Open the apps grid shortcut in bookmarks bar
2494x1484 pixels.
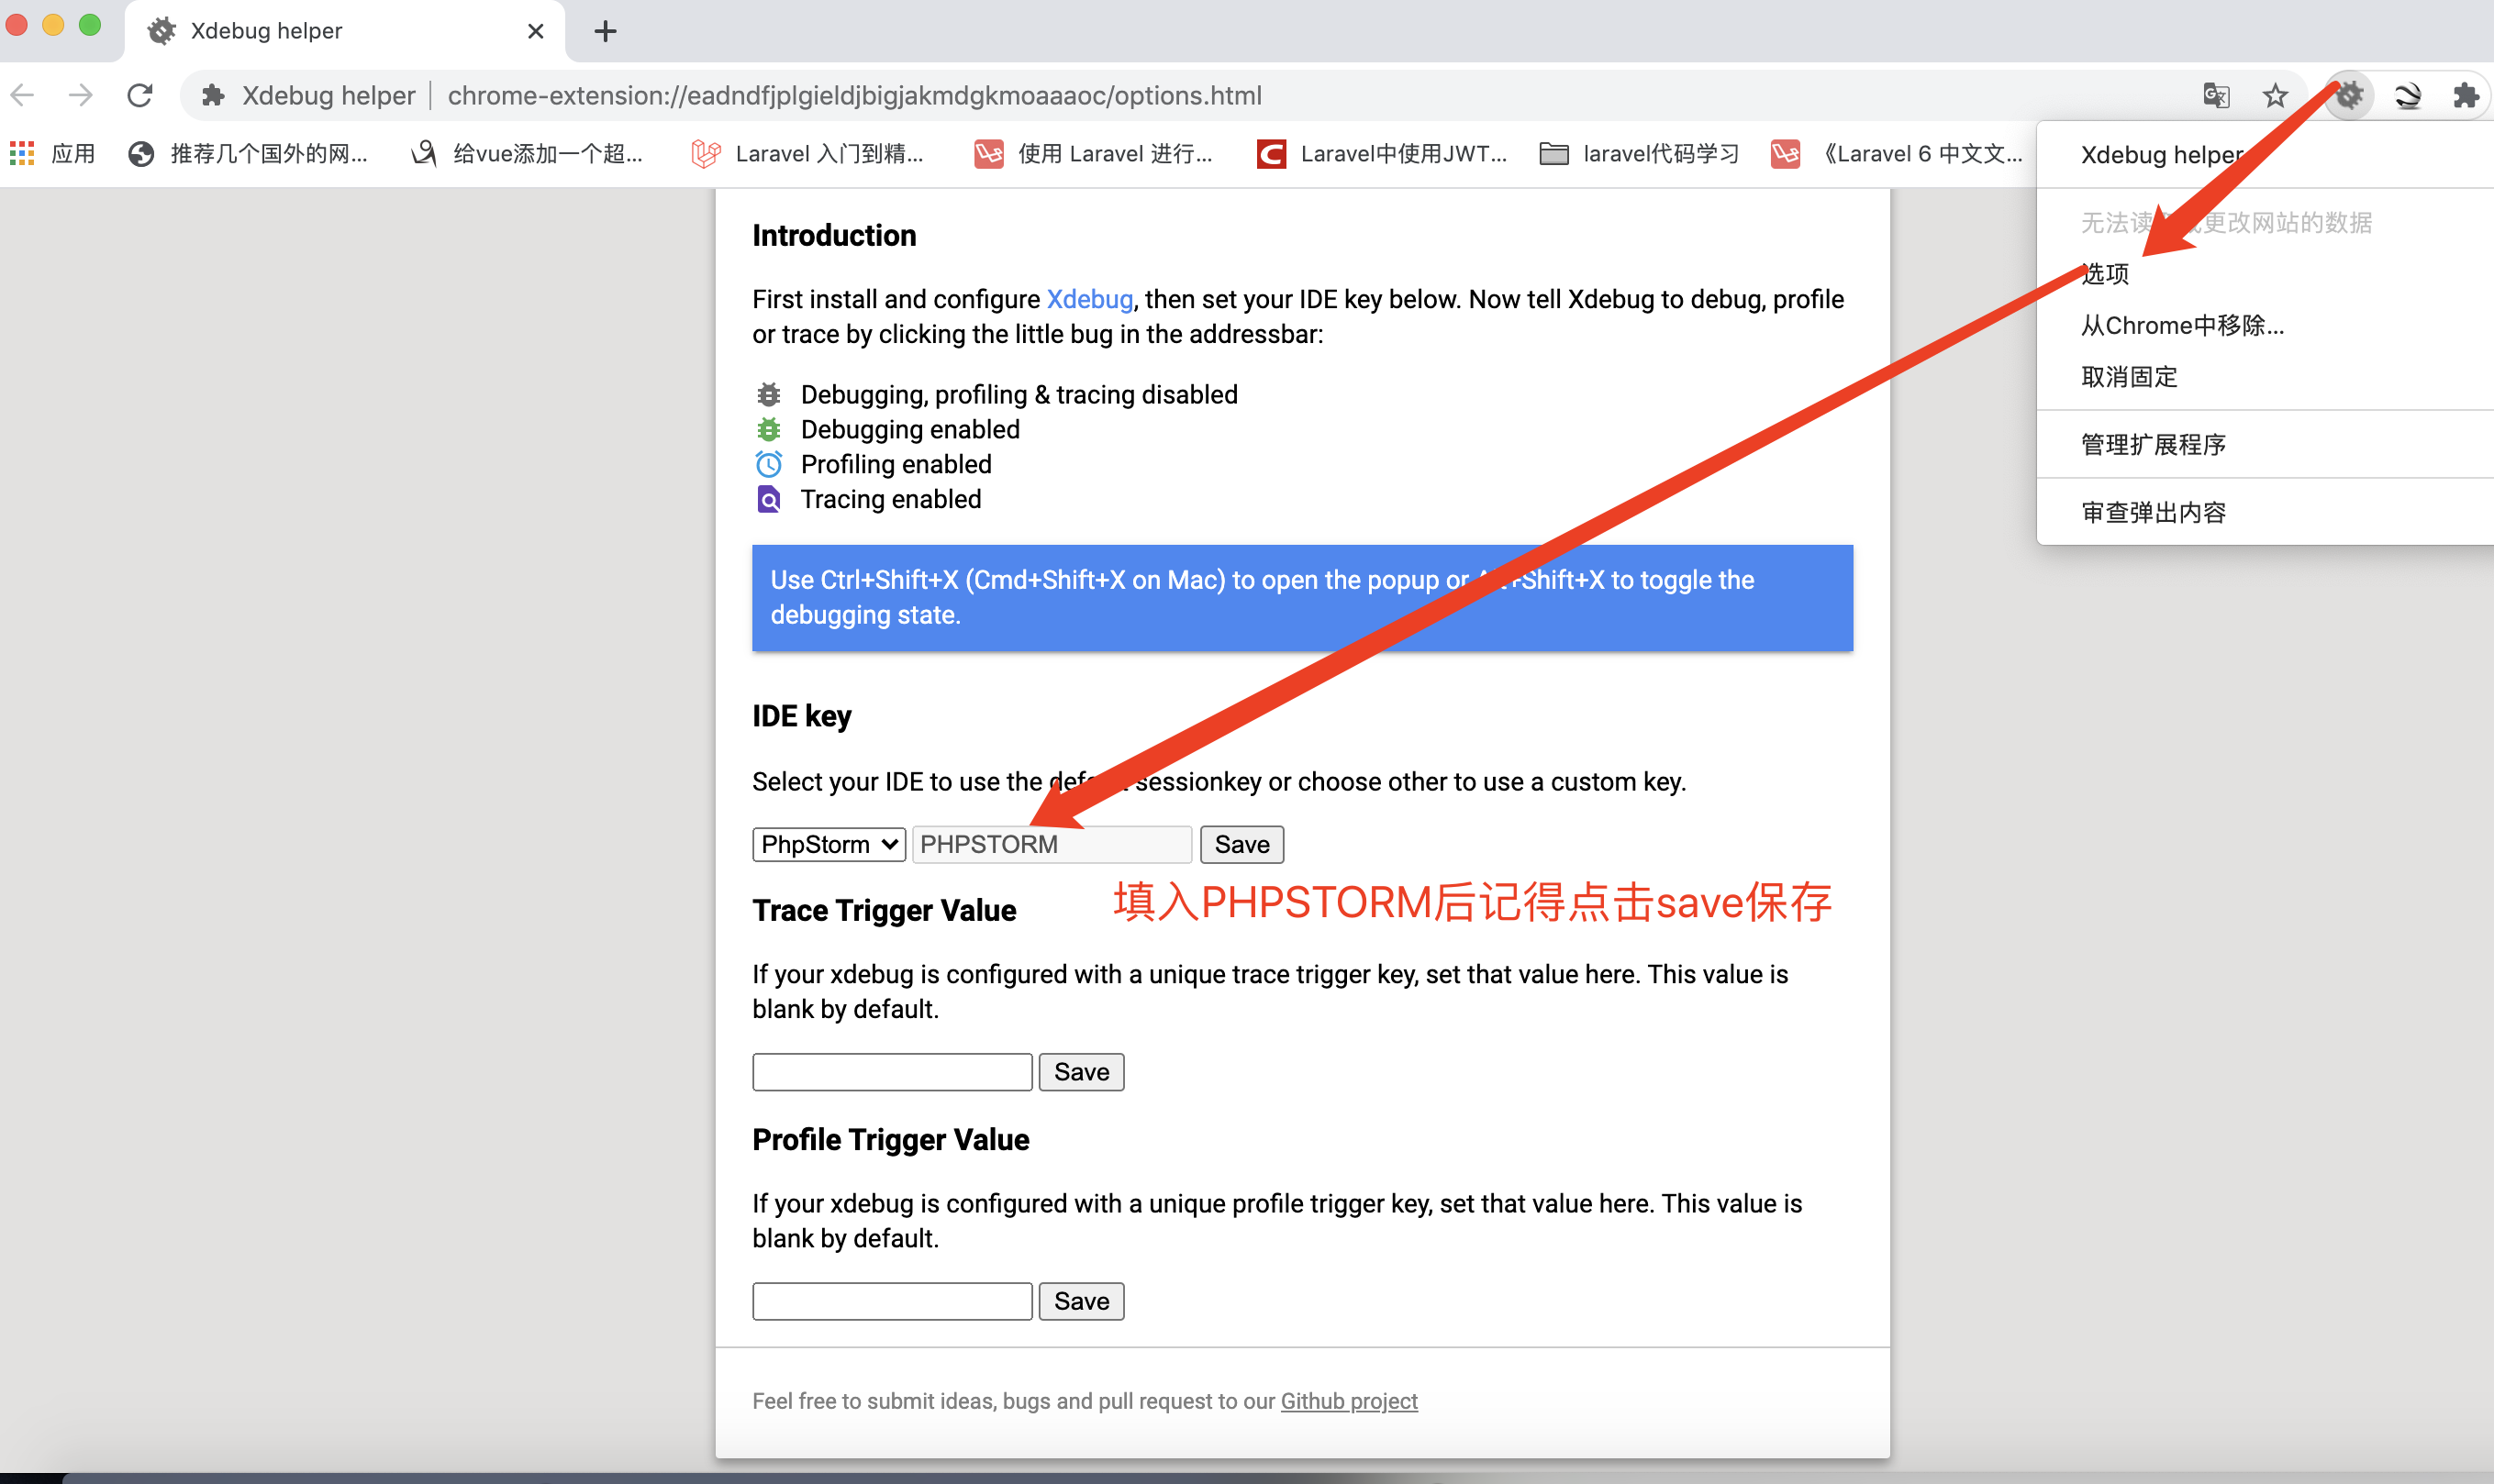tap(22, 153)
